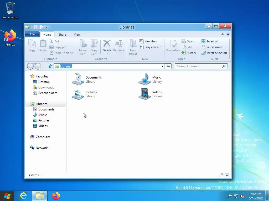269x201 pixels.
Task: Click the New folder icon
Action: tap(133, 43)
